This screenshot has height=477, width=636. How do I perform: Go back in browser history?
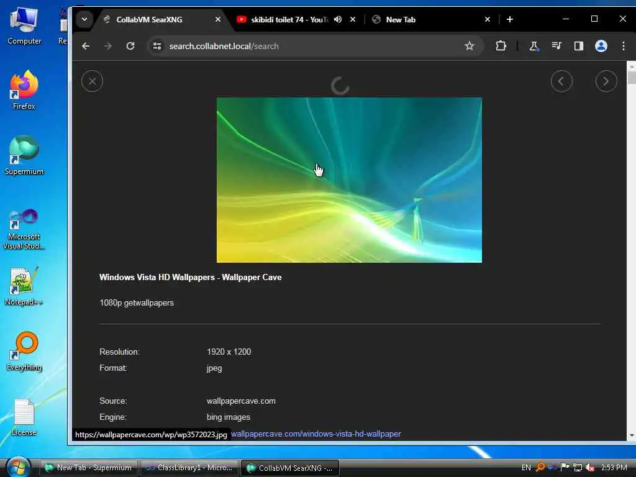(x=86, y=46)
